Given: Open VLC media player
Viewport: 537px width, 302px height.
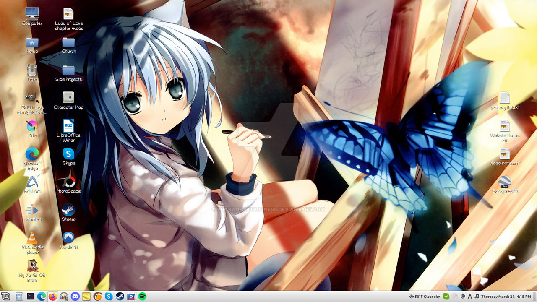Looking at the screenshot, I should pyautogui.click(x=32, y=237).
